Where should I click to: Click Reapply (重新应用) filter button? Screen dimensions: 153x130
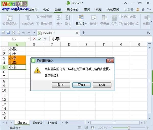[x=44, y=24]
